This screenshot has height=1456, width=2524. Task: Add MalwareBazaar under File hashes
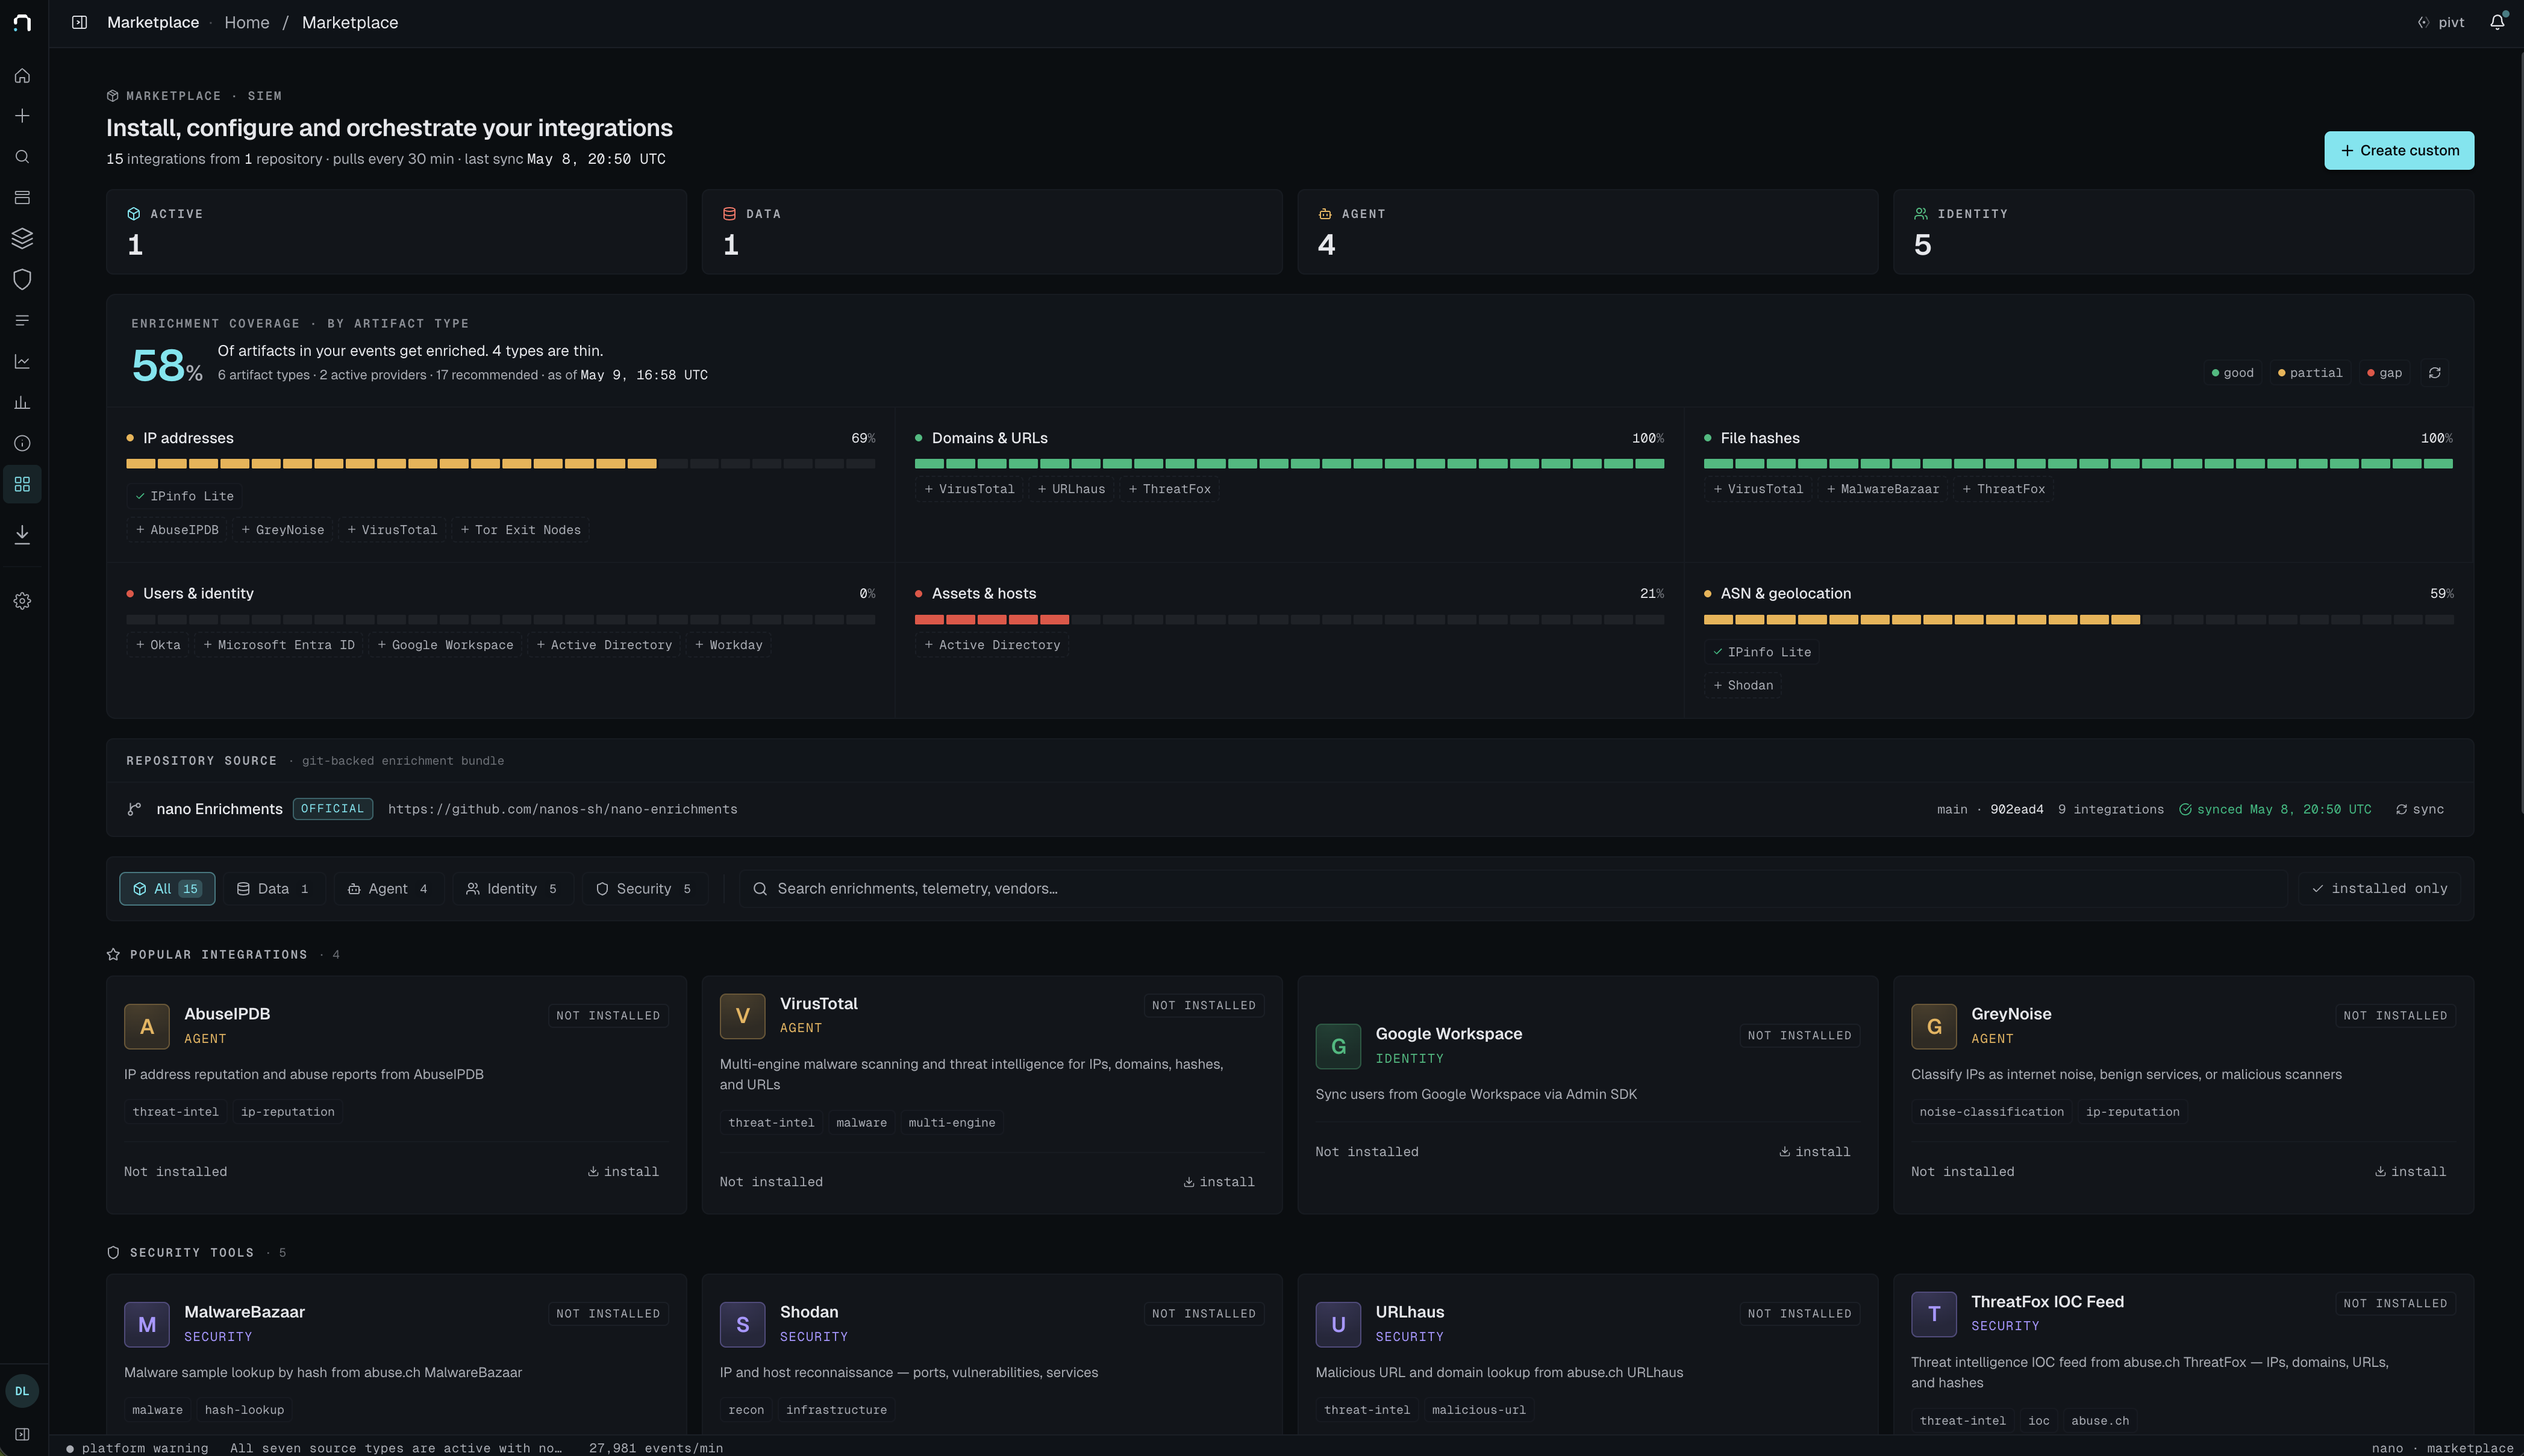point(1882,489)
